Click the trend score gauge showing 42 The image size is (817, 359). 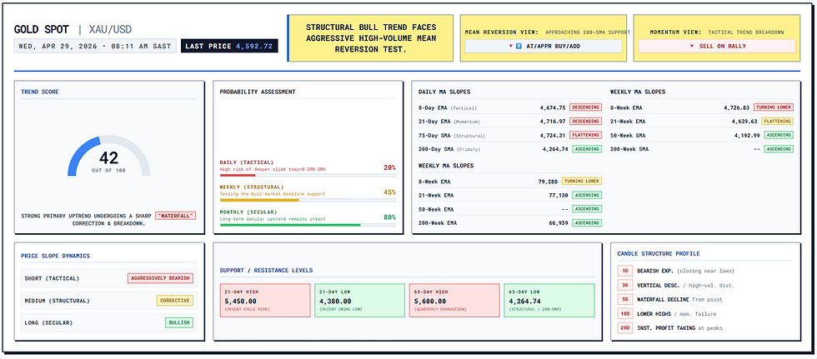109,156
